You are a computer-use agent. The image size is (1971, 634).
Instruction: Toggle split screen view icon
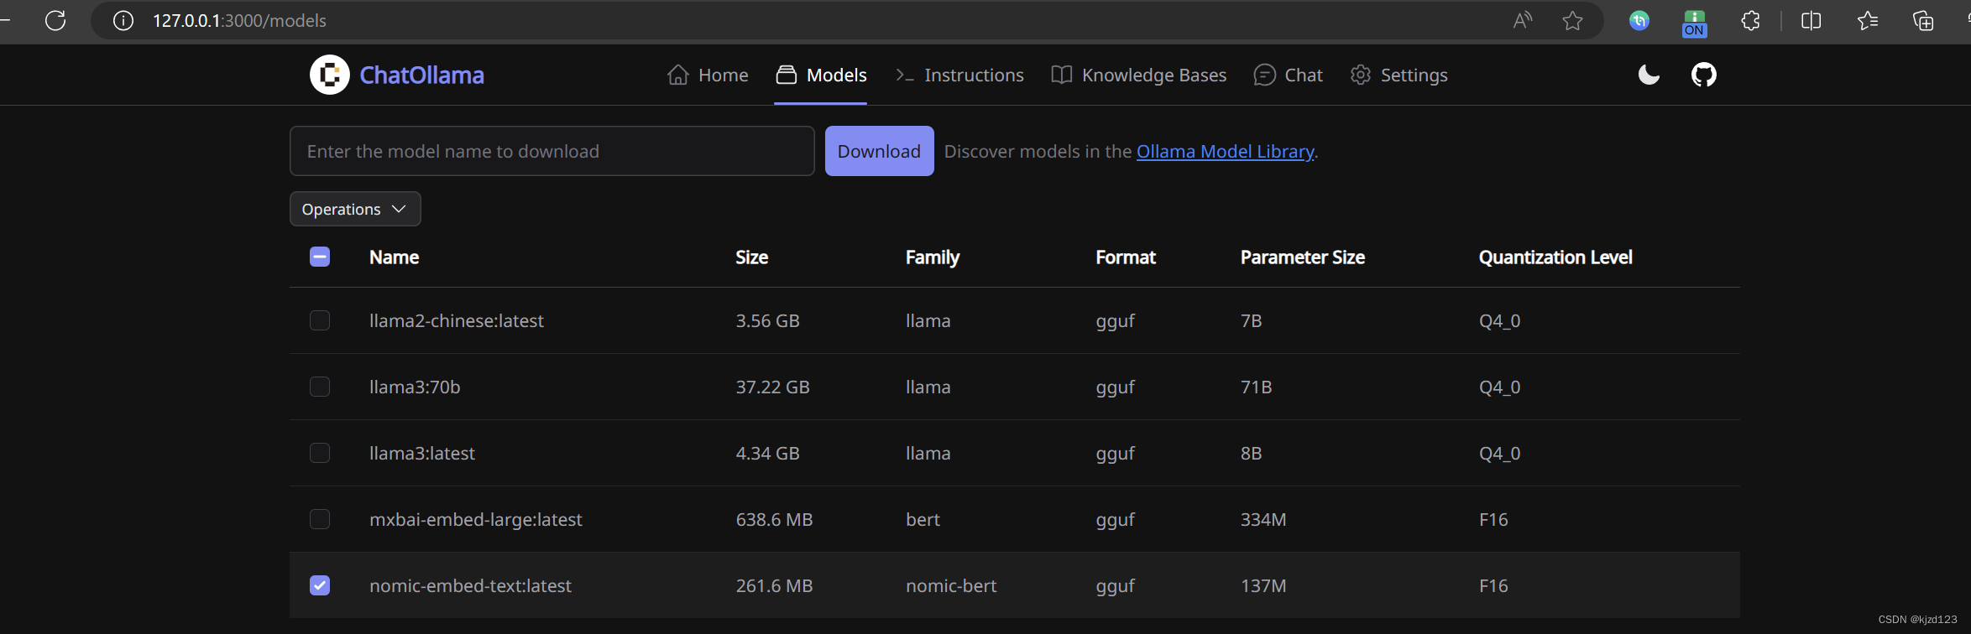tap(1812, 20)
